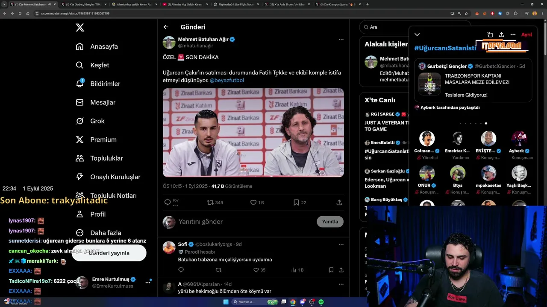Open Windows Start menu
Image resolution: width=547 pixels, height=307 pixels.
226,302
